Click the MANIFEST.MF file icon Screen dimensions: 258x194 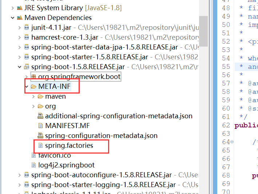tap(40, 126)
